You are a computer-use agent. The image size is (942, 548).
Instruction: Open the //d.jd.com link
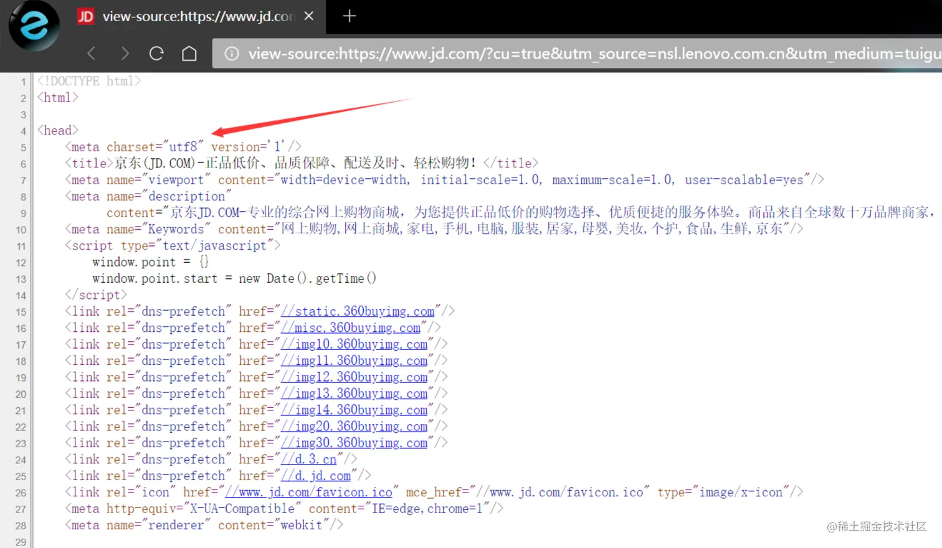pyautogui.click(x=316, y=476)
